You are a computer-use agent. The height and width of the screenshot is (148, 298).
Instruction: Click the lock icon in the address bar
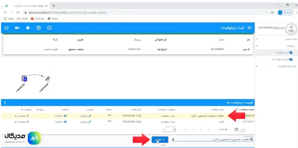(x=26, y=13)
